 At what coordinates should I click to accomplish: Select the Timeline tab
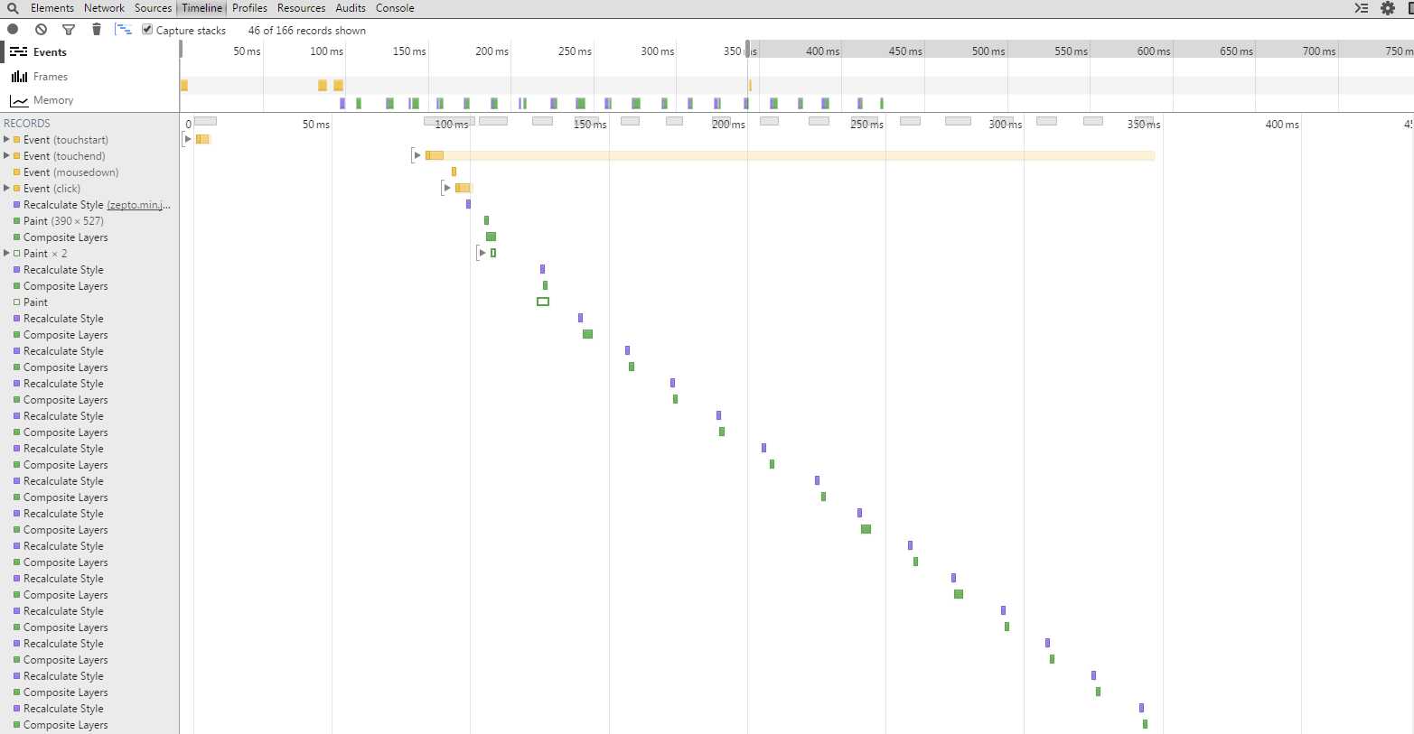[201, 8]
